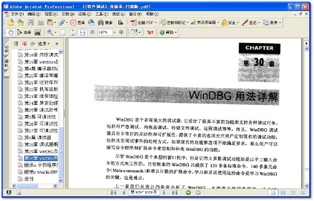The width and height of the screenshot is (314, 201).
Task: Open the 窗口 Window menu
Action: tap(136, 14)
